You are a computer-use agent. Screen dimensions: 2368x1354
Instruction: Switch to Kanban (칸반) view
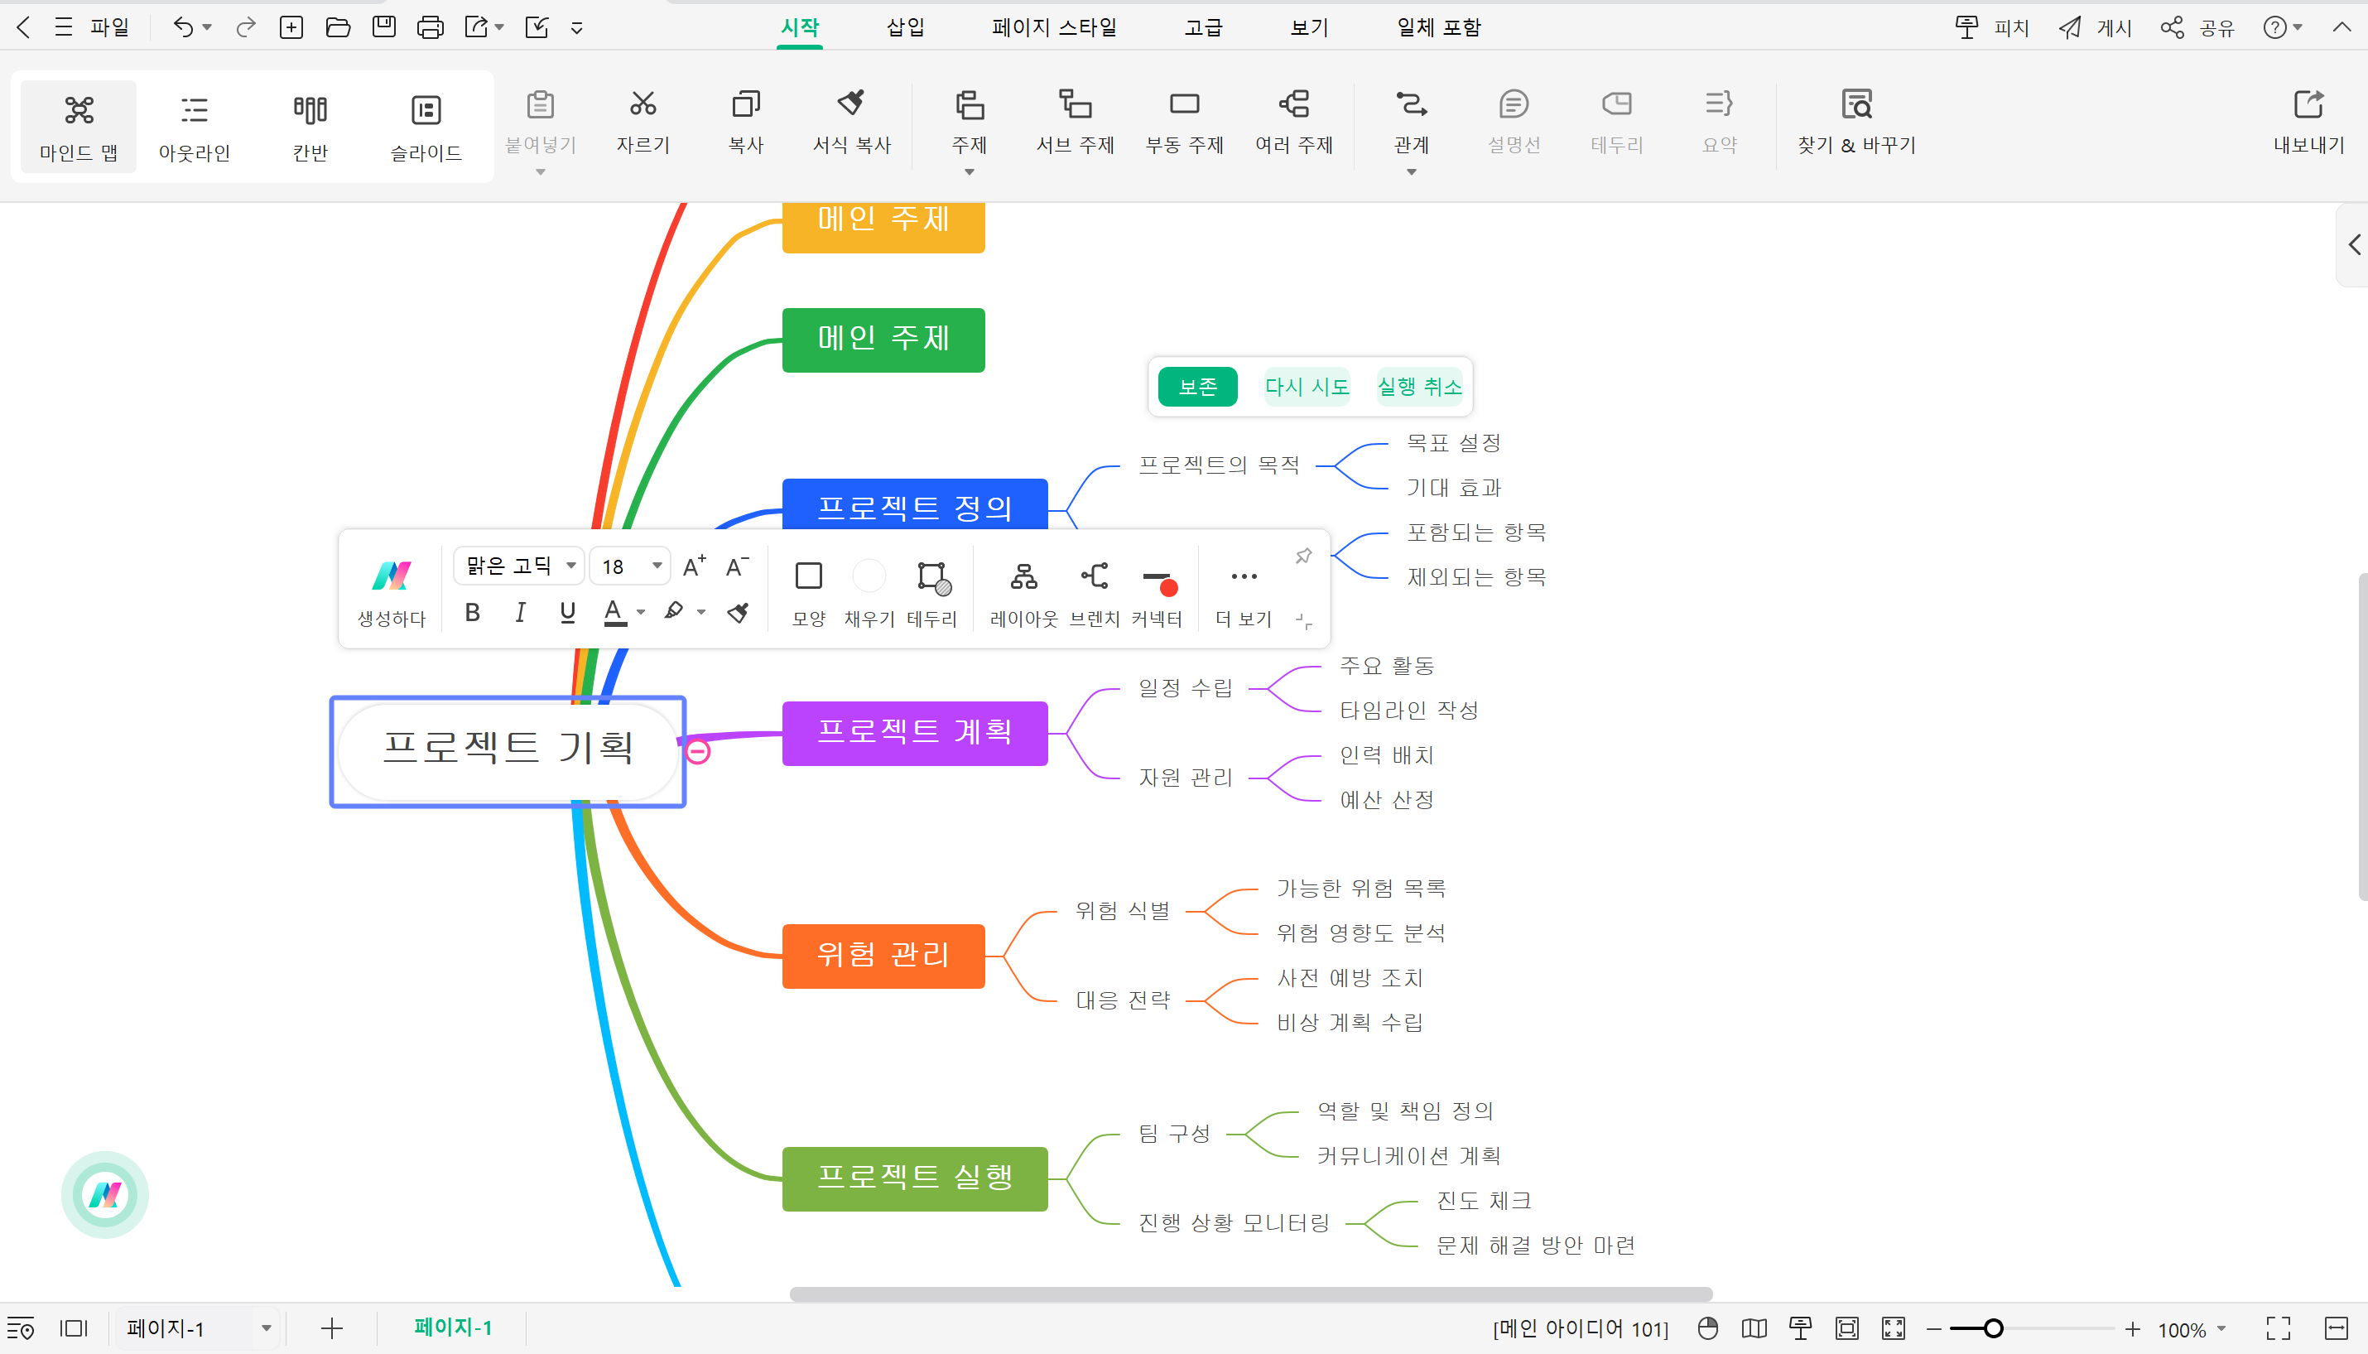pos(310,127)
